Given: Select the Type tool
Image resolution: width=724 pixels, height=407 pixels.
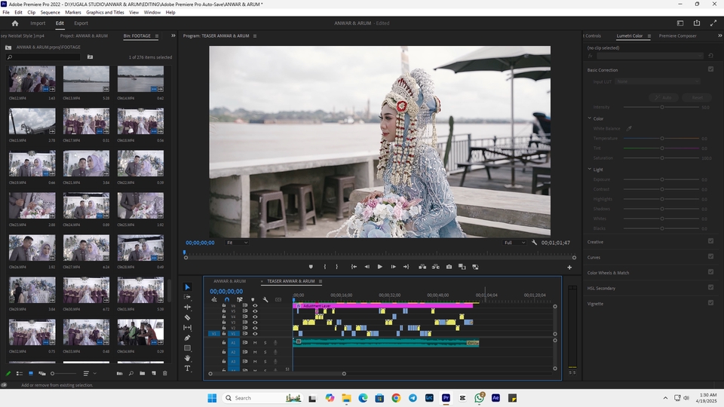Looking at the screenshot, I should (188, 369).
